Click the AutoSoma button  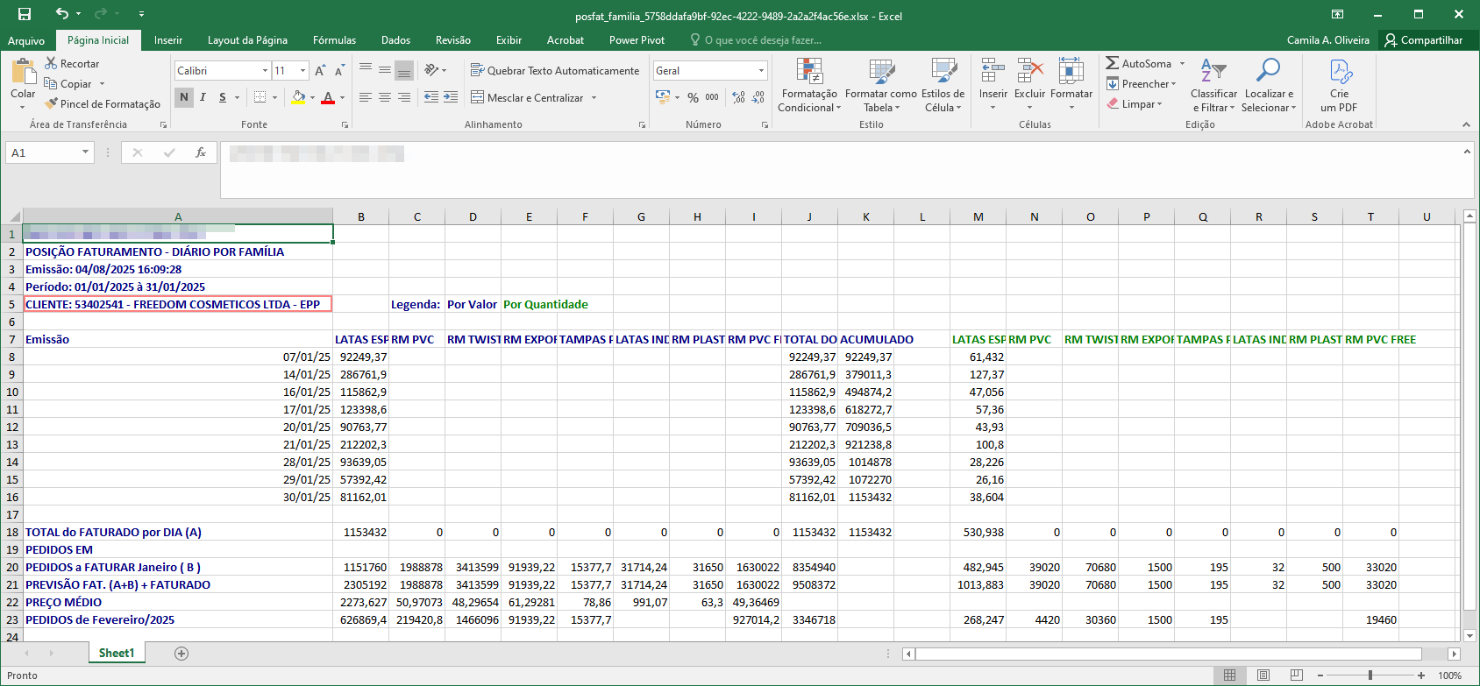[x=1138, y=64]
